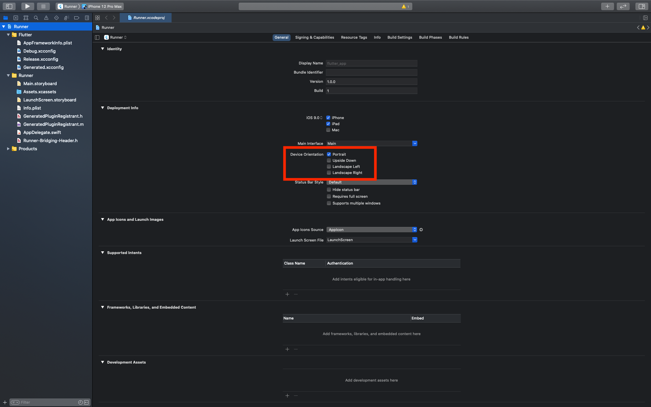The image size is (651, 407).
Task: Collapse the Flutter group
Action: [x=8, y=35]
